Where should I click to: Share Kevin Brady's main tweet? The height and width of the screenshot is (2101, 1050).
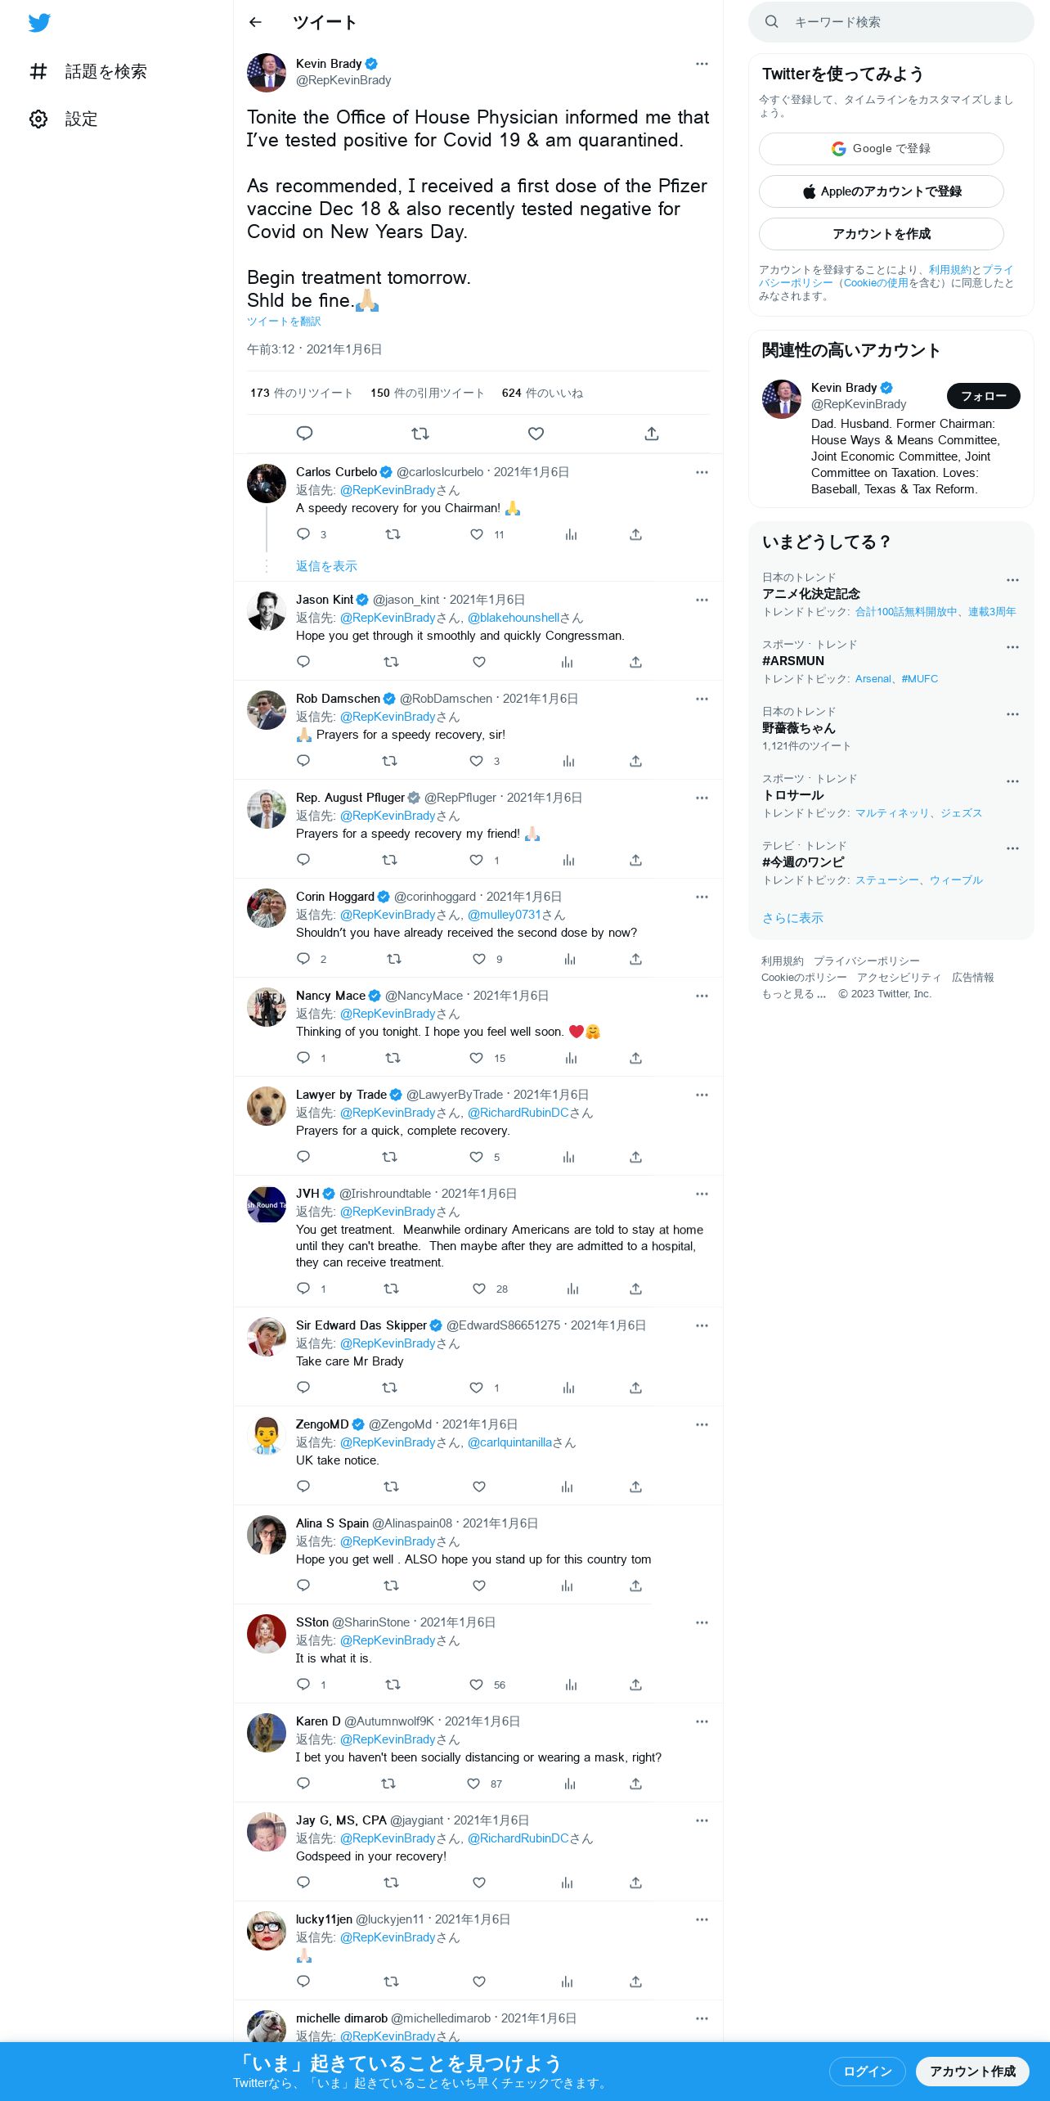point(652,434)
